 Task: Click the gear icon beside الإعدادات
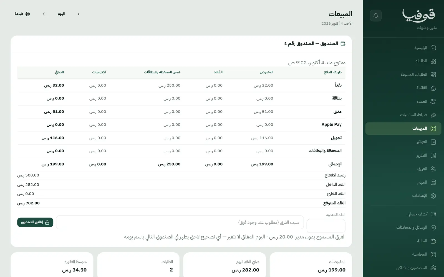(433, 196)
